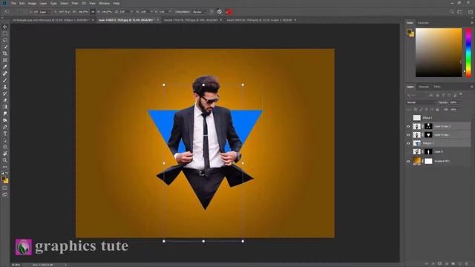Select the Zoom tool
Image resolution: width=475 pixels, height=267 pixels.
coord(5,160)
